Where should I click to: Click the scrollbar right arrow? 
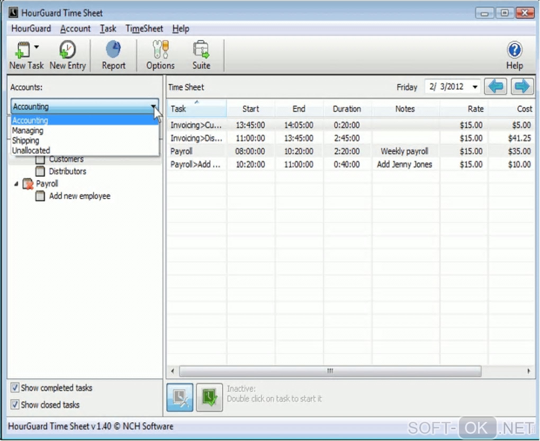pos(529,371)
